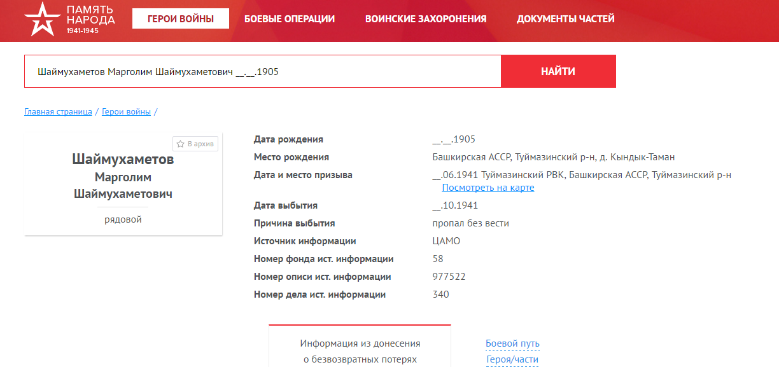The height and width of the screenshot is (367, 779).
Task: Go to Воинские захоронения section
Action: pyautogui.click(x=426, y=19)
